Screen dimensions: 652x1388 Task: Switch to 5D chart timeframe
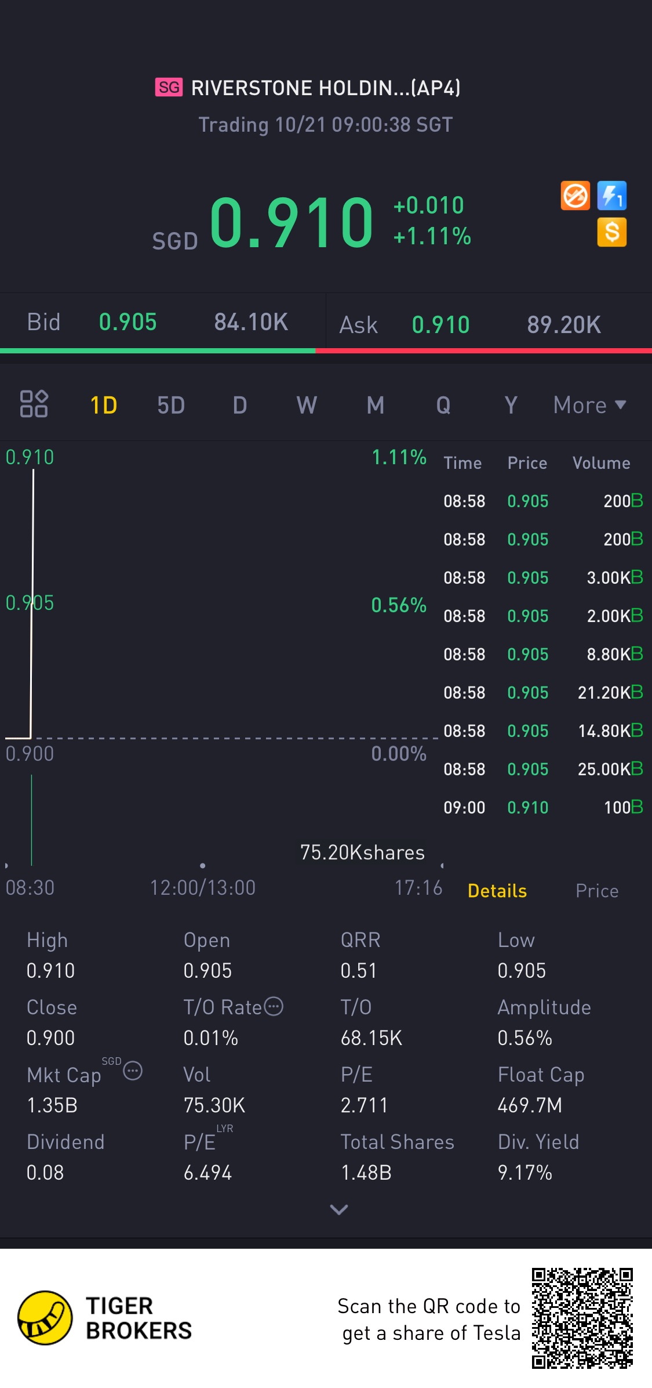pos(171,405)
